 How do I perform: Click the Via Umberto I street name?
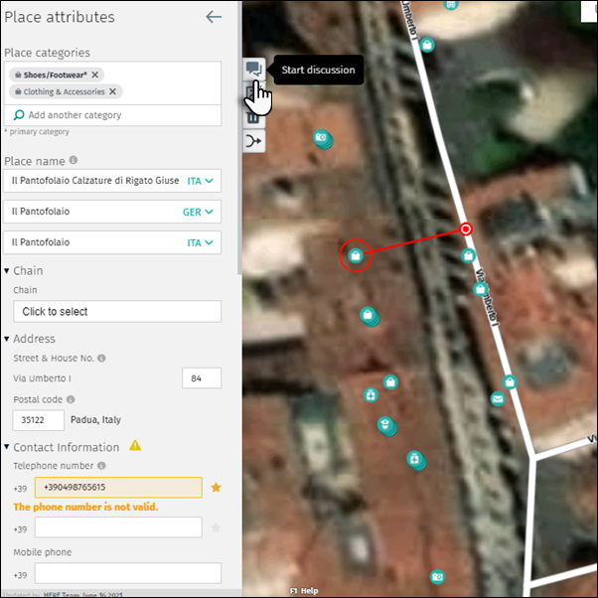pyautogui.click(x=42, y=378)
